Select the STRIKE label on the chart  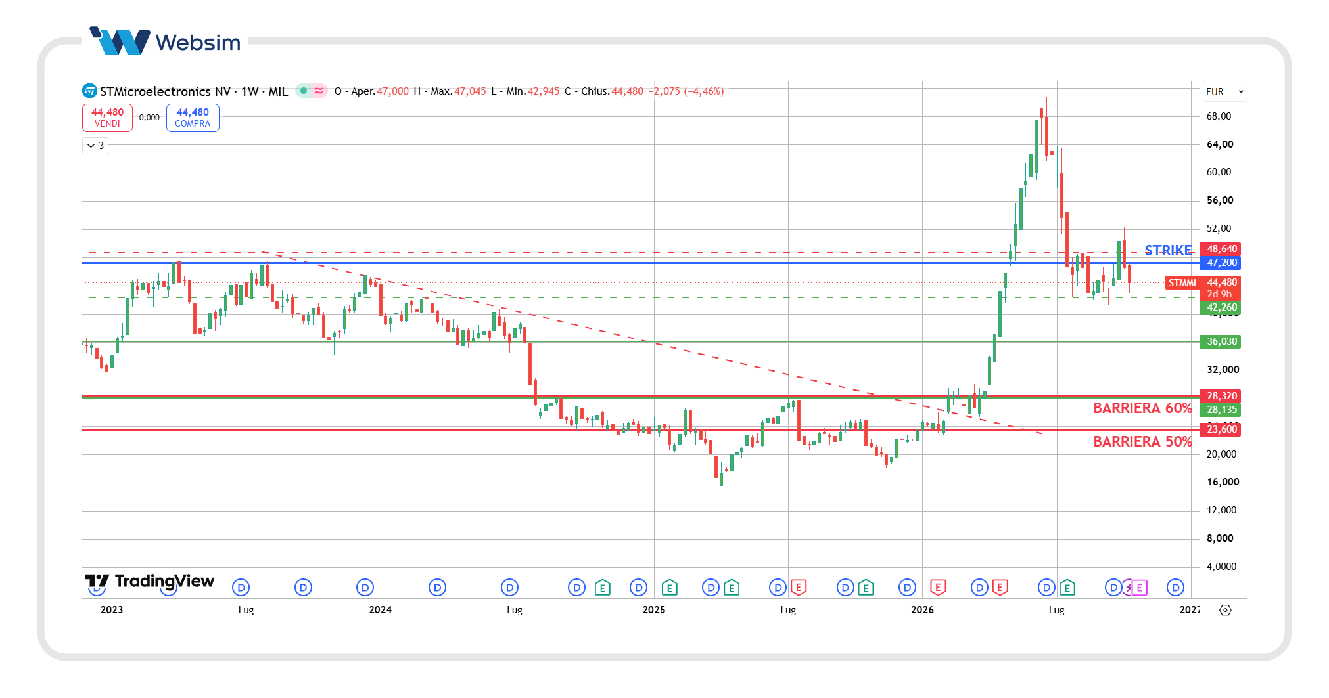[x=1168, y=250]
